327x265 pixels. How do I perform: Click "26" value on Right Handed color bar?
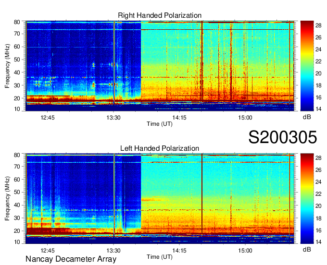[318, 37]
